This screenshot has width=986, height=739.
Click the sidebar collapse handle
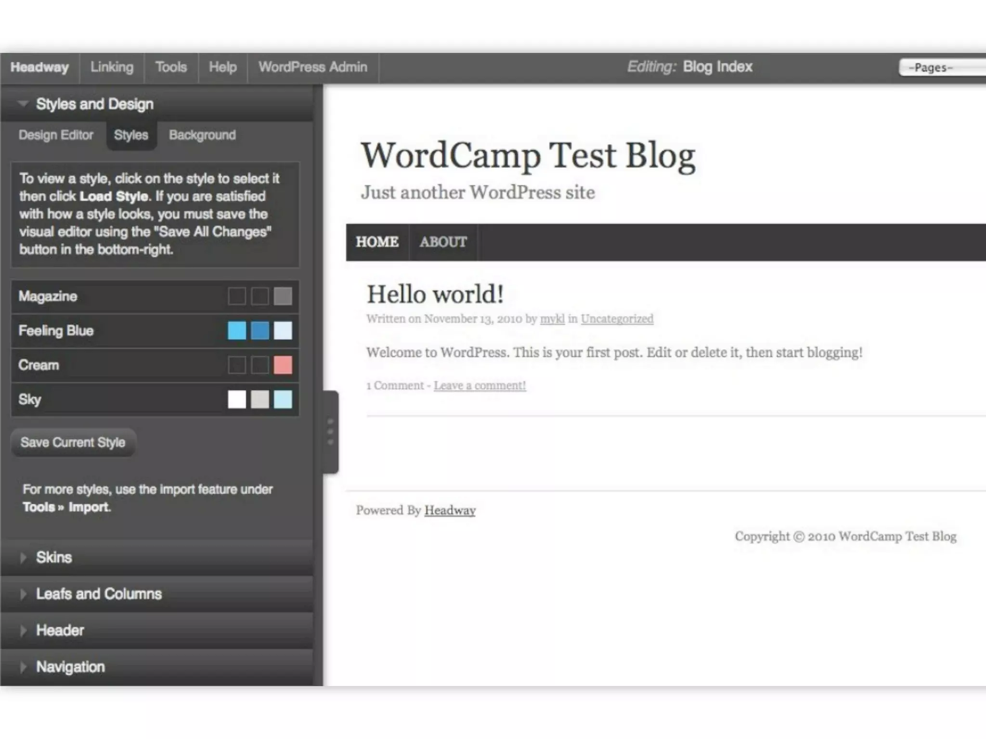pyautogui.click(x=330, y=432)
